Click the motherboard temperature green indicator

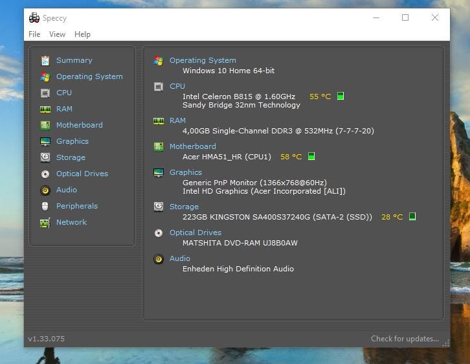(x=311, y=157)
